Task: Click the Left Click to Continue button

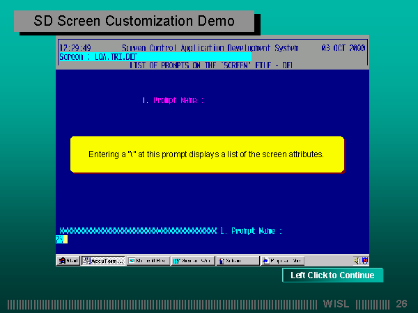Action: pyautogui.click(x=332, y=275)
